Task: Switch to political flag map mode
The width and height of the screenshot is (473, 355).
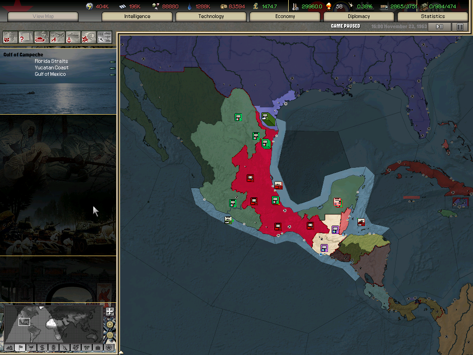Action: pos(20,347)
